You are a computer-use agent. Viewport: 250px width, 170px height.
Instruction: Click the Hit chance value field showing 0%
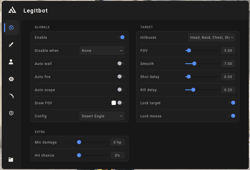[x=118, y=155]
